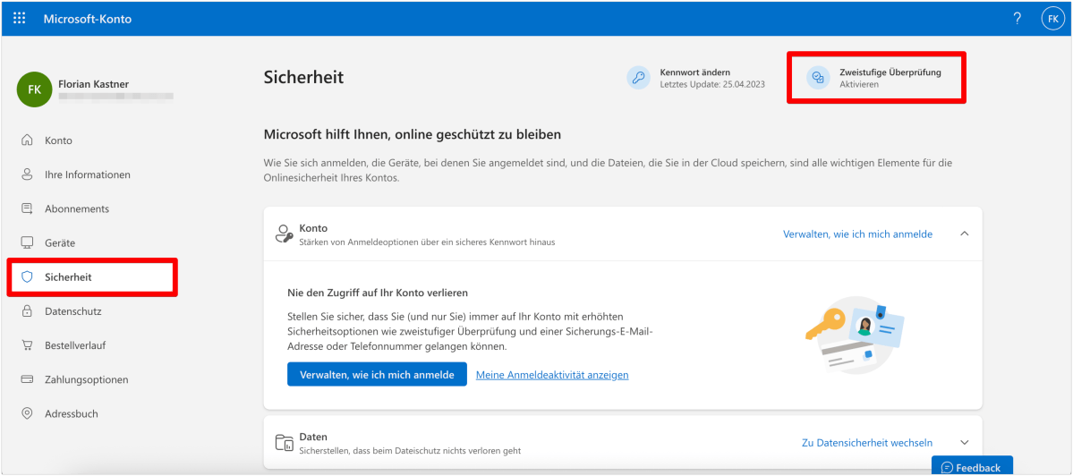Click the Sicherheit page heading

(x=303, y=77)
